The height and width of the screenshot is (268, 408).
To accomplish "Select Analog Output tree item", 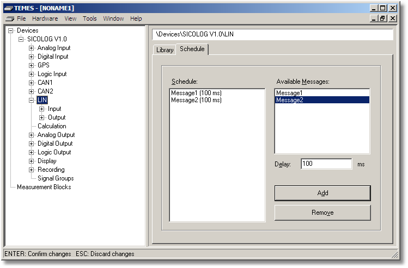I will click(x=56, y=135).
